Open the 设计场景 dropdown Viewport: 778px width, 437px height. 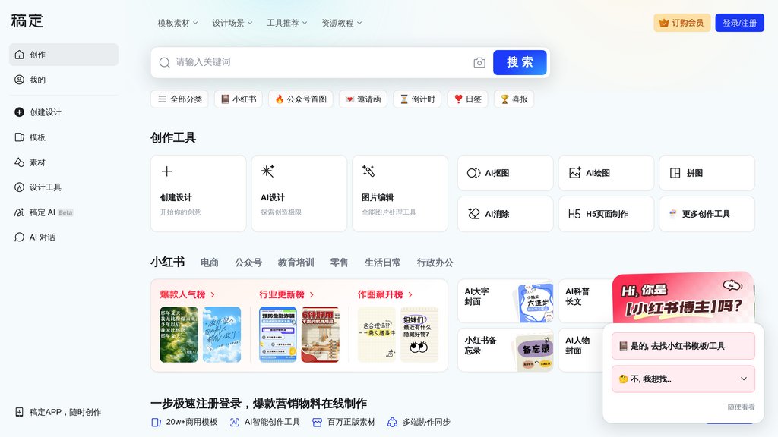232,23
